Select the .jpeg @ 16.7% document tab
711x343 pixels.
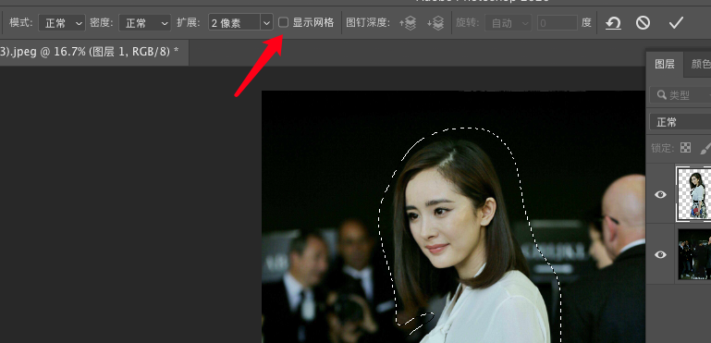pos(93,52)
